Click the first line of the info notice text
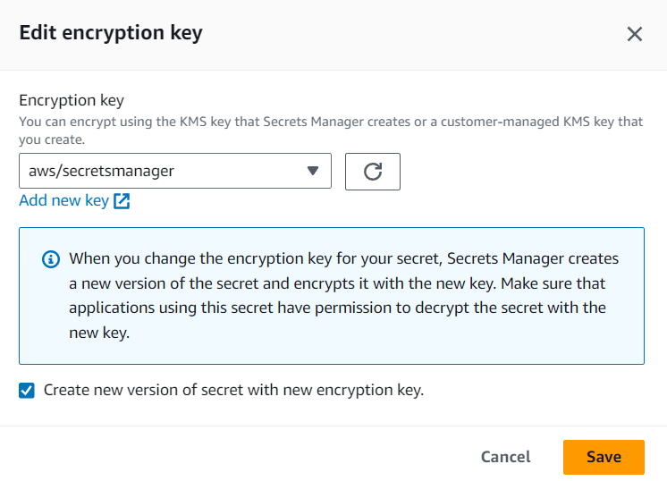 (343, 259)
